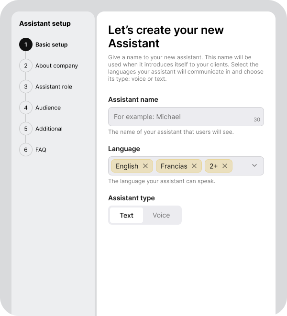Click the step 3 number circle
The image size is (287, 316).
tap(26, 87)
